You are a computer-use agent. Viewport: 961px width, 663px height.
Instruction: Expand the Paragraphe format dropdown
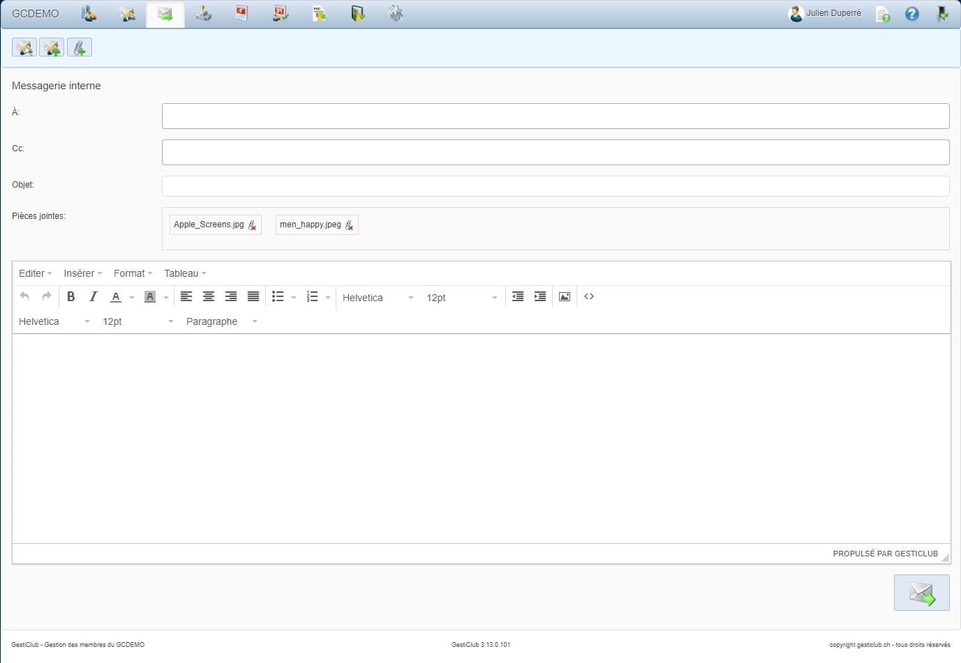221,321
